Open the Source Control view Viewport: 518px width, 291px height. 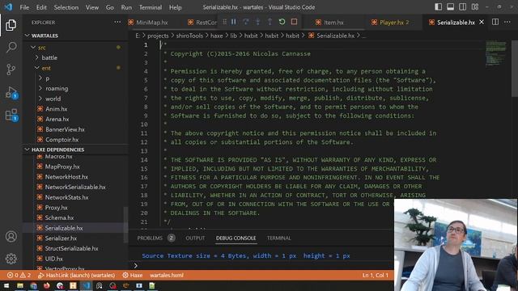click(x=11, y=70)
